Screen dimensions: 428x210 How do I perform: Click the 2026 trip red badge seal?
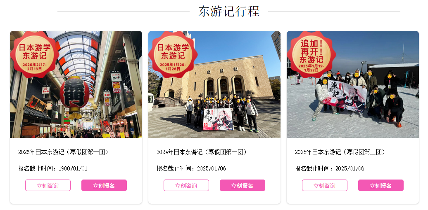click(34, 55)
